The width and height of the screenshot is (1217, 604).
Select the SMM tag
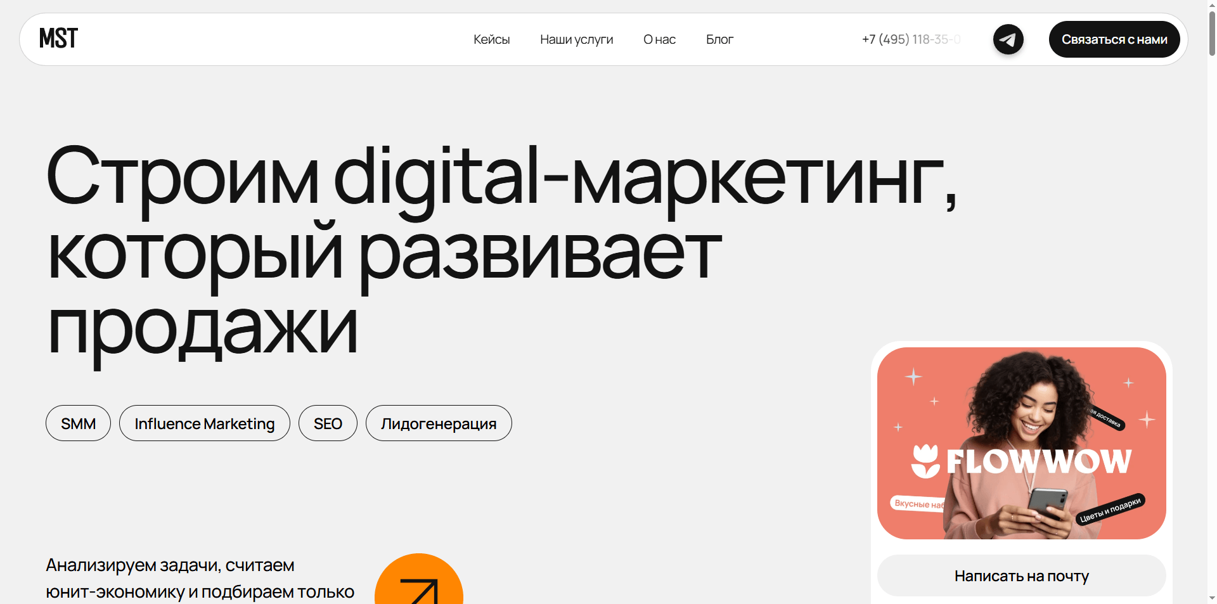coord(78,423)
